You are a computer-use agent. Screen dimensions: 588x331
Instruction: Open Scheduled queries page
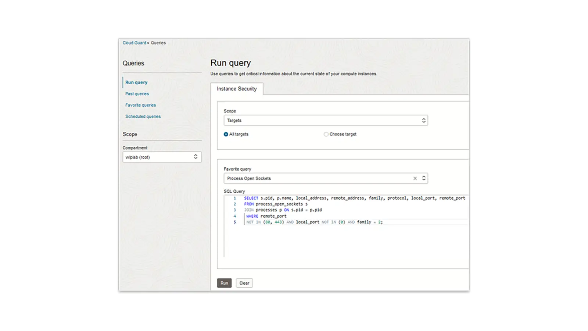[143, 117]
